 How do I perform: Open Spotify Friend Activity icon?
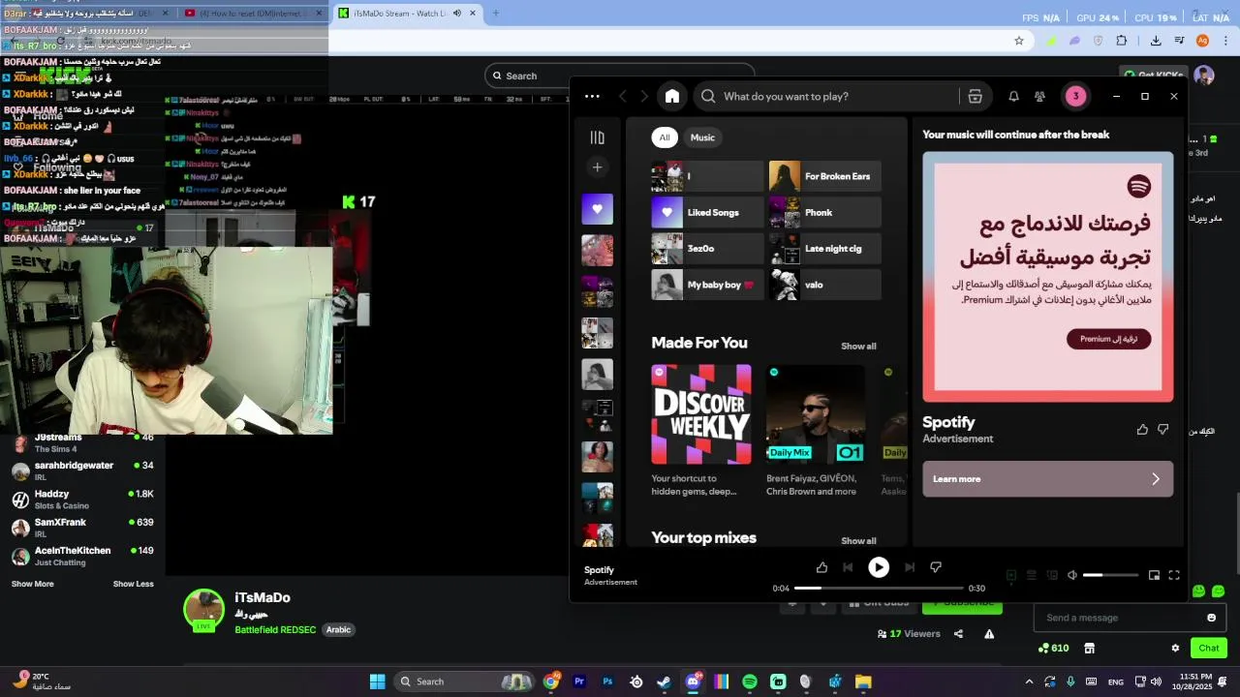(x=1039, y=96)
